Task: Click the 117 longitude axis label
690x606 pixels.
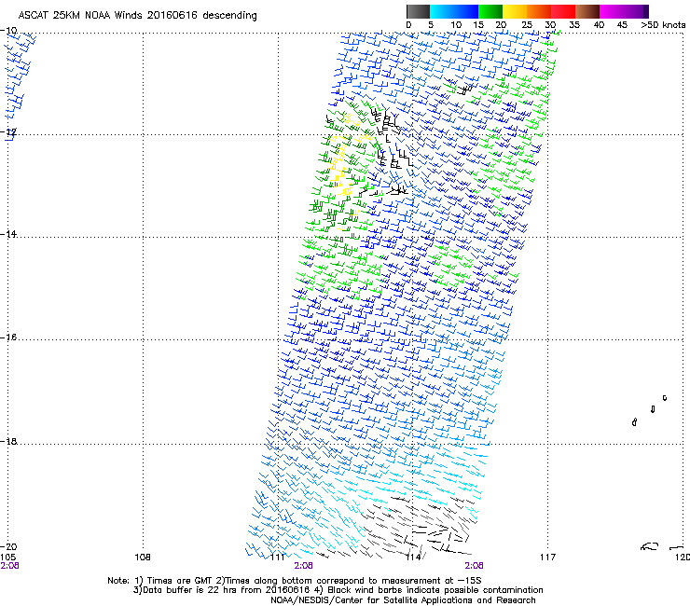Action: point(548,558)
